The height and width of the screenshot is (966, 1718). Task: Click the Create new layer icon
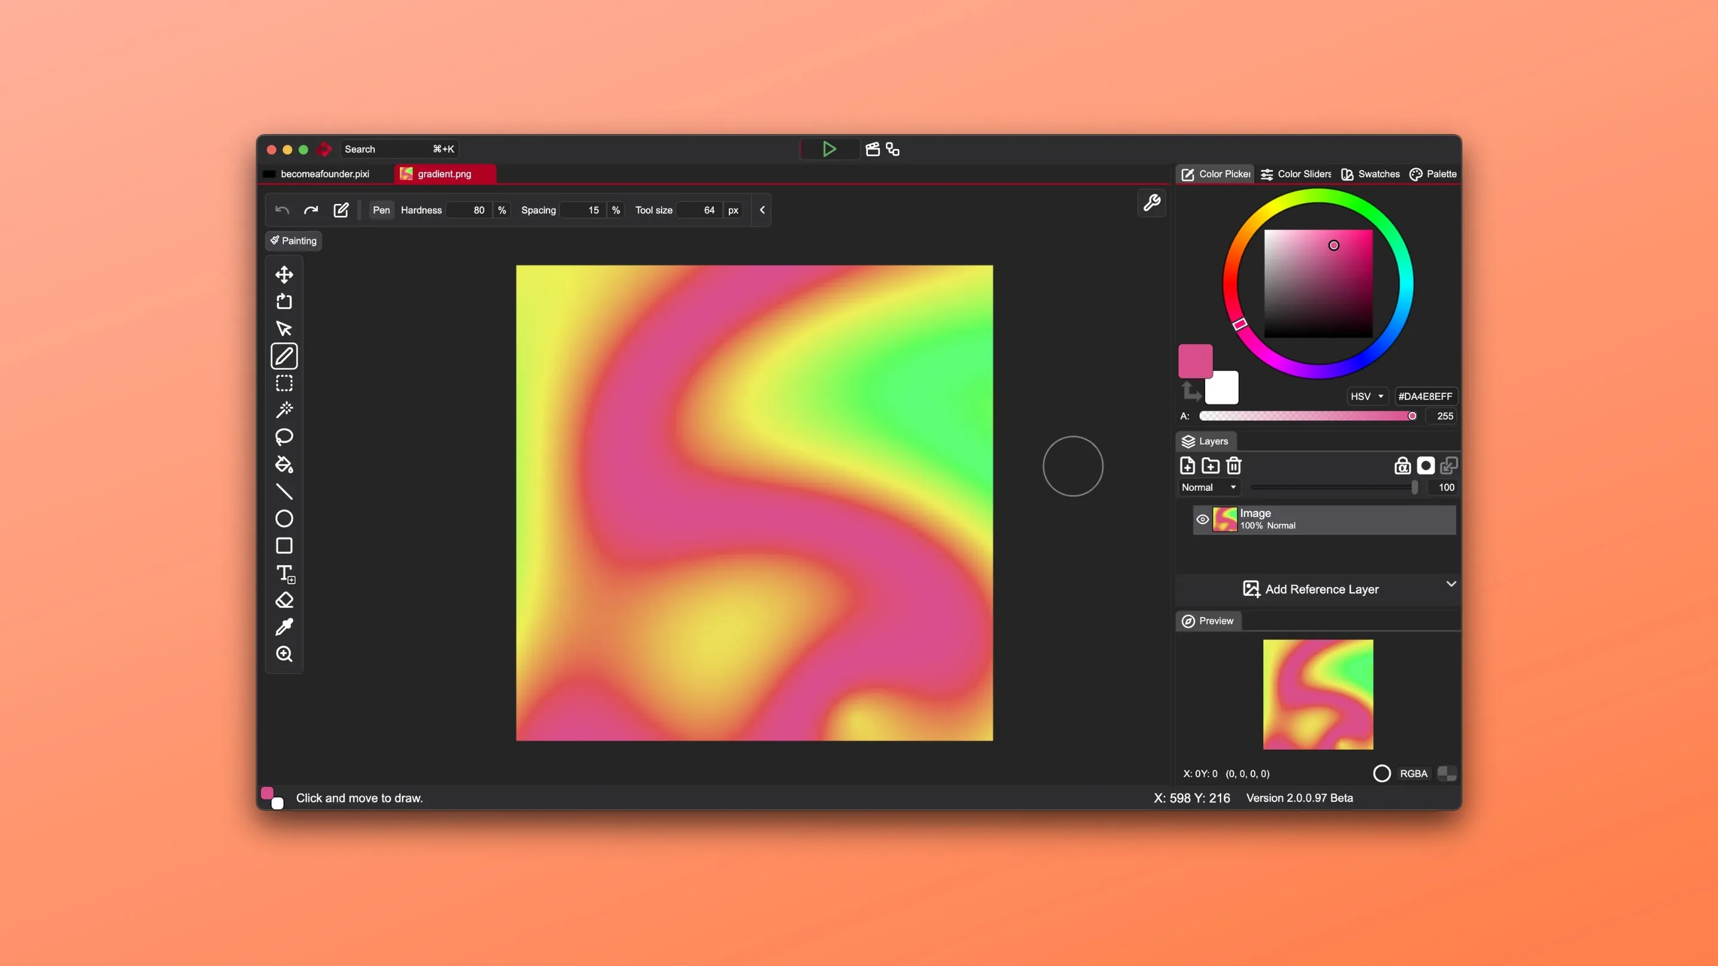(1187, 465)
